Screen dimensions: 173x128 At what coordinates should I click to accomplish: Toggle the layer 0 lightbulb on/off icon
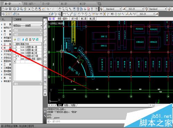coord(7,14)
